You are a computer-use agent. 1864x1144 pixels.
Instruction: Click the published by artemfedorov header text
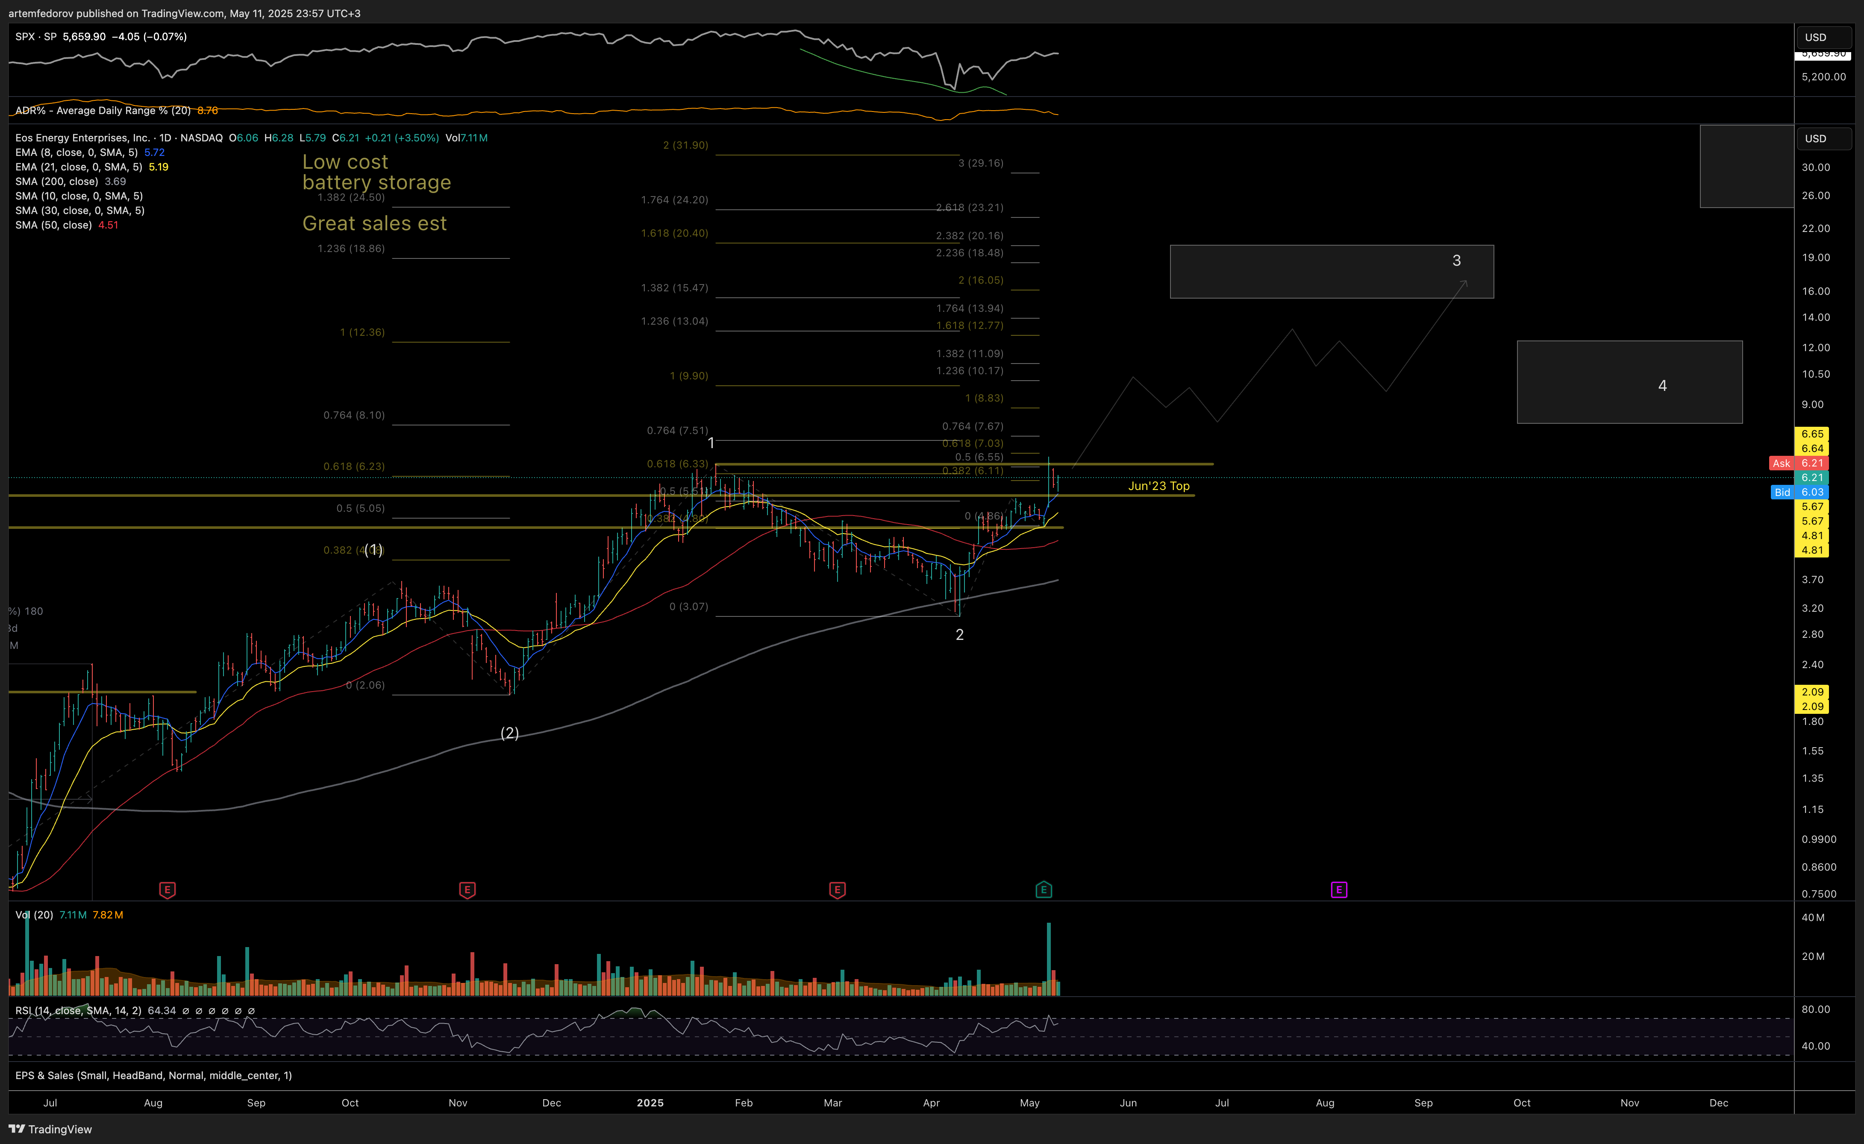point(184,13)
